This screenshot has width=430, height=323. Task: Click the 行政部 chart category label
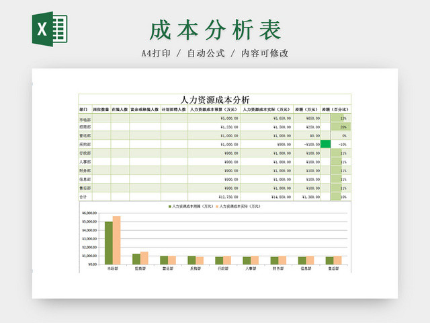point(223,268)
